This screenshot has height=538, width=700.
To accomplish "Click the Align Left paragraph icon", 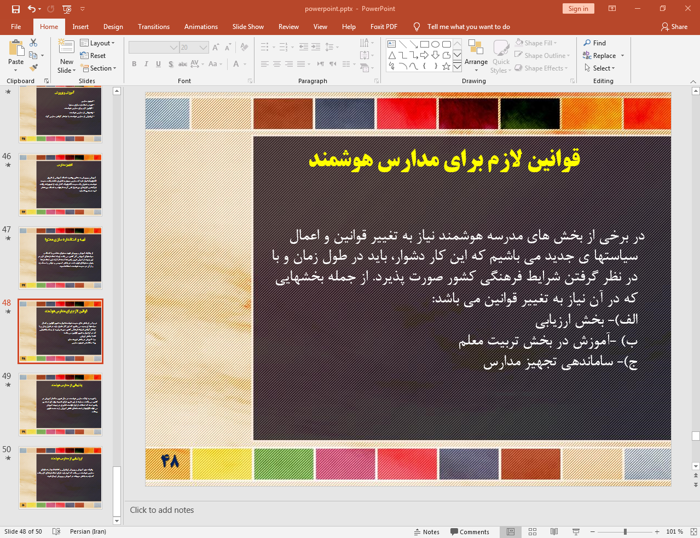I will 265,64.
